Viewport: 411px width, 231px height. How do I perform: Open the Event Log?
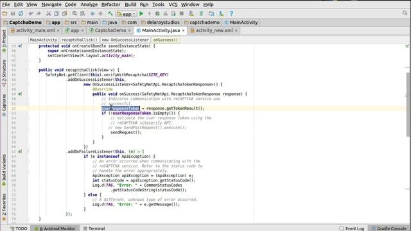pyautogui.click(x=352, y=228)
